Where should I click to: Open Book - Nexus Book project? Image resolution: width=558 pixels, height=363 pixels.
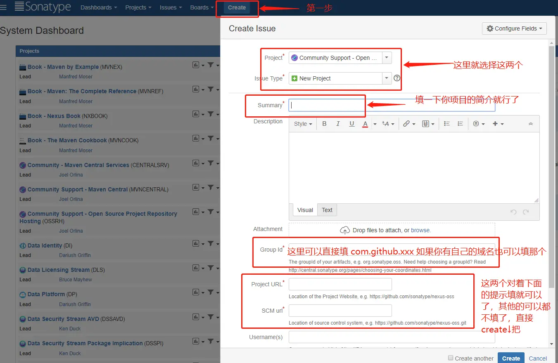[54, 116]
